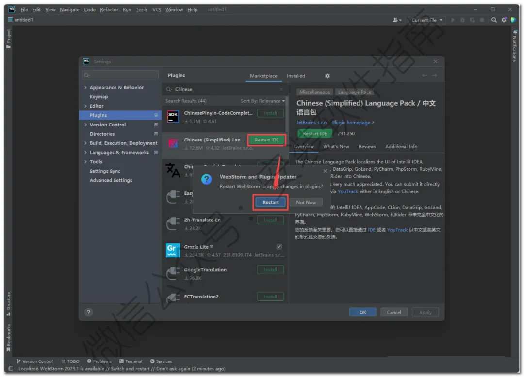Click the GoogleTranslation plug icon
The height and width of the screenshot is (377, 524).
[173, 273]
